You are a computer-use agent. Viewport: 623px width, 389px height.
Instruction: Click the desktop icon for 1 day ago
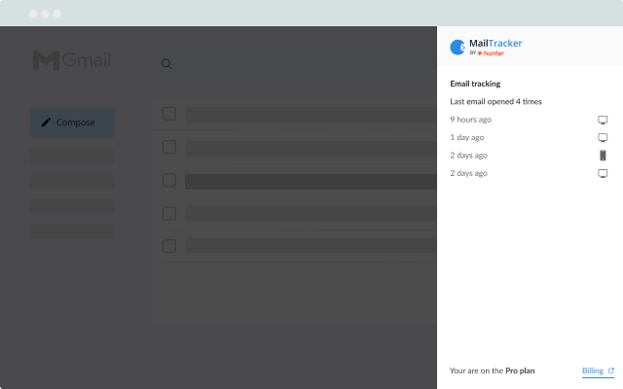603,138
